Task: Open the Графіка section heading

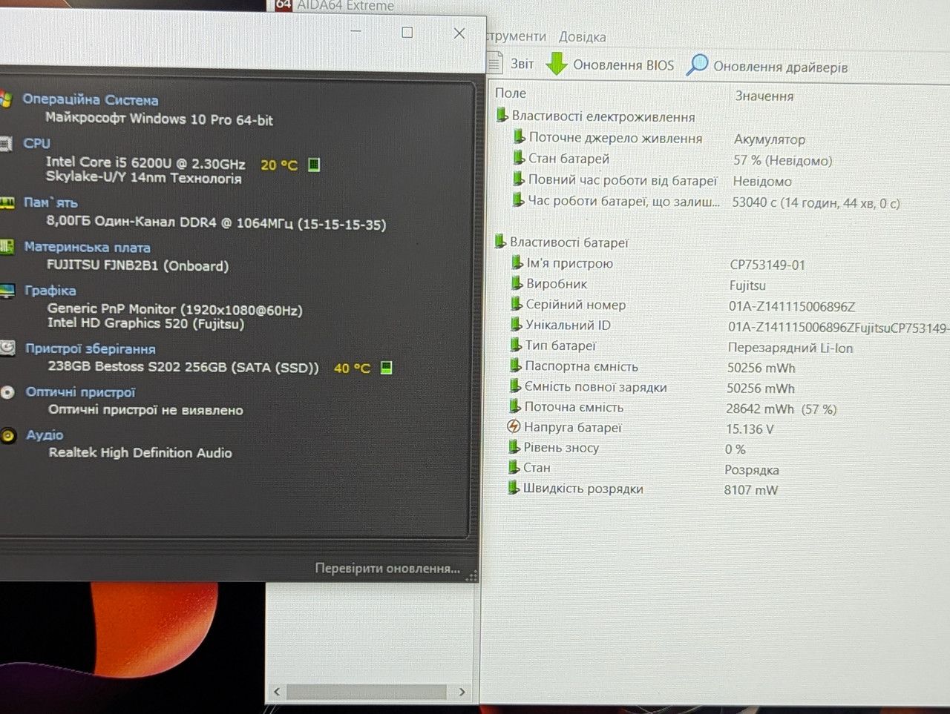Action: 50,291
